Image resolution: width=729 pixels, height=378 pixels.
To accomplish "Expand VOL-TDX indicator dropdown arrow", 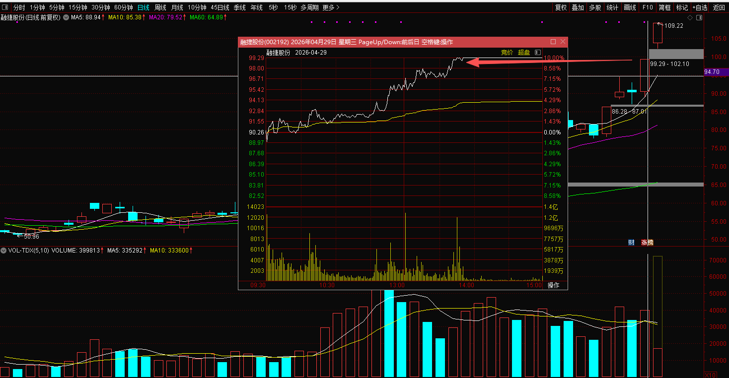I will pos(3,251).
